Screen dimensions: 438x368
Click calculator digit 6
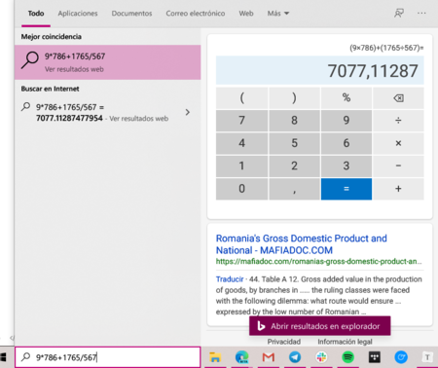(347, 143)
